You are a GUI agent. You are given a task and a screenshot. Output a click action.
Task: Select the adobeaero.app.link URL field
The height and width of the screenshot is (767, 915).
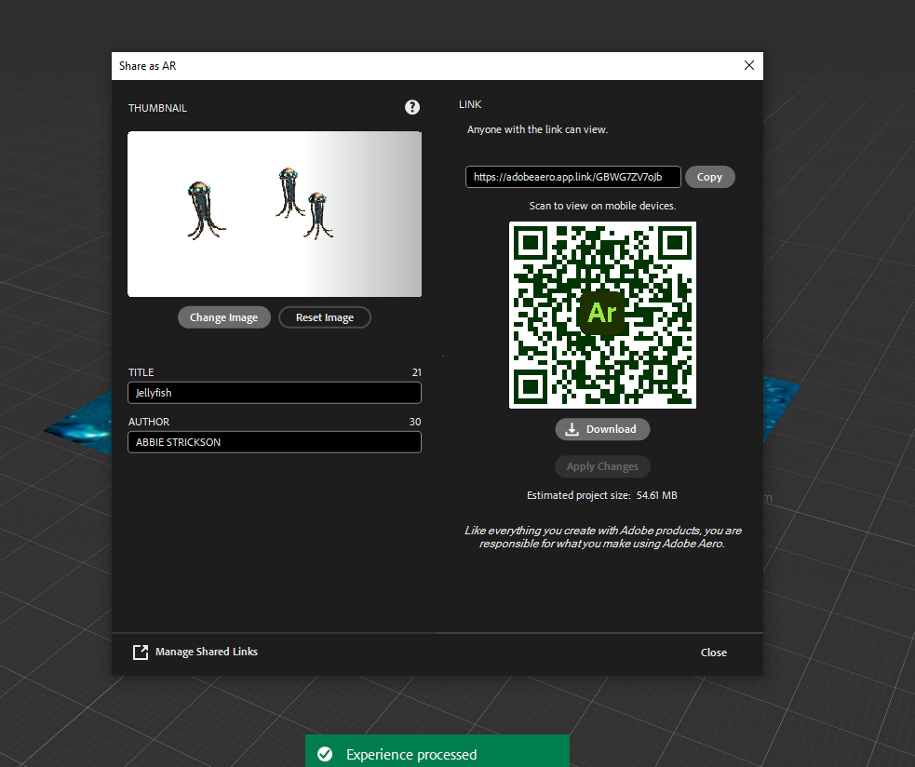[572, 177]
